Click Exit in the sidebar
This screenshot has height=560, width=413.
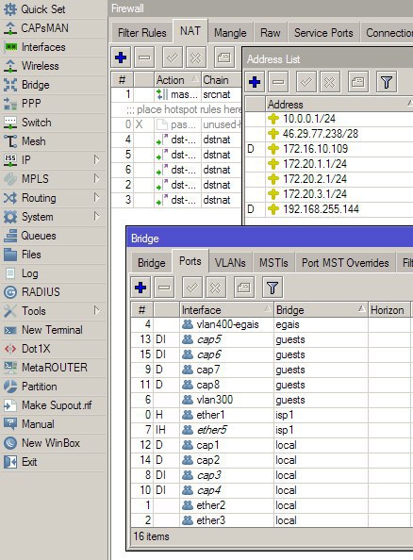click(54, 462)
